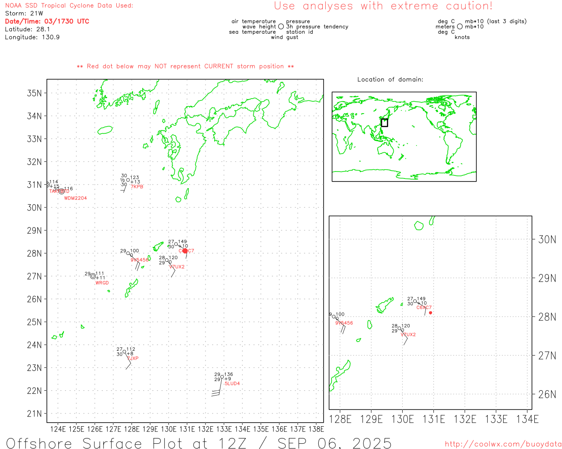Select station label TAKOTD

pos(59,191)
